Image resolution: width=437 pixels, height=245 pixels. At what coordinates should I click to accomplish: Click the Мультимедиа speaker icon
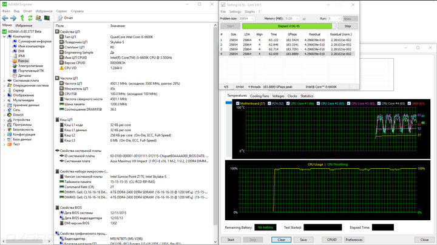point(10,100)
